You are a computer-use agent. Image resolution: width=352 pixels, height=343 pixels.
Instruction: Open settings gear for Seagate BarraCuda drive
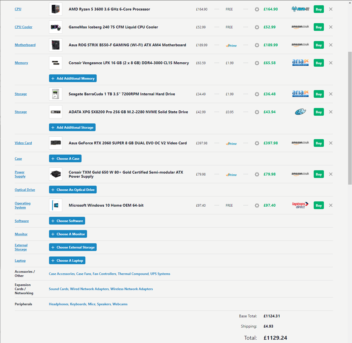point(257,94)
